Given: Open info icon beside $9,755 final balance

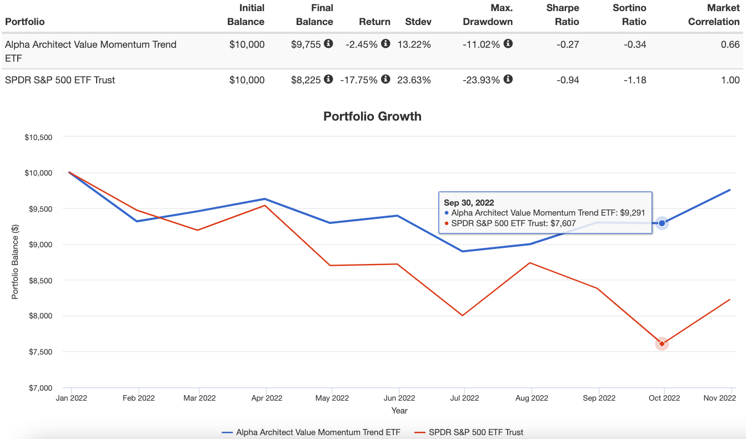Looking at the screenshot, I should pyautogui.click(x=328, y=43).
